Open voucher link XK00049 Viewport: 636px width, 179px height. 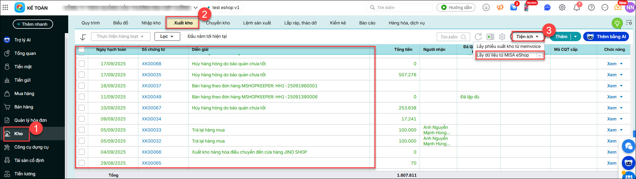tap(151, 97)
